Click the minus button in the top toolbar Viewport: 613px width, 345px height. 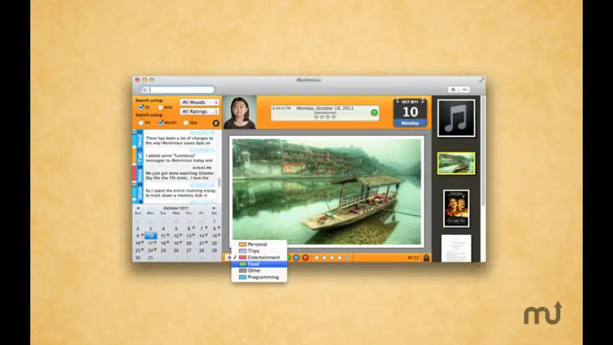pyautogui.click(x=464, y=89)
